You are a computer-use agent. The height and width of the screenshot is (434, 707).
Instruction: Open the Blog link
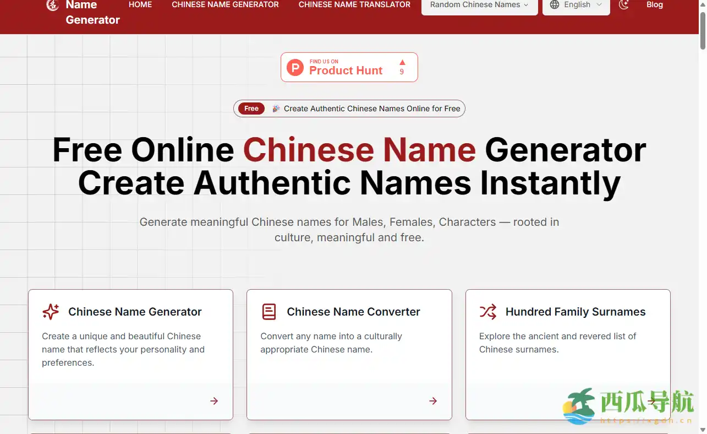(x=654, y=5)
